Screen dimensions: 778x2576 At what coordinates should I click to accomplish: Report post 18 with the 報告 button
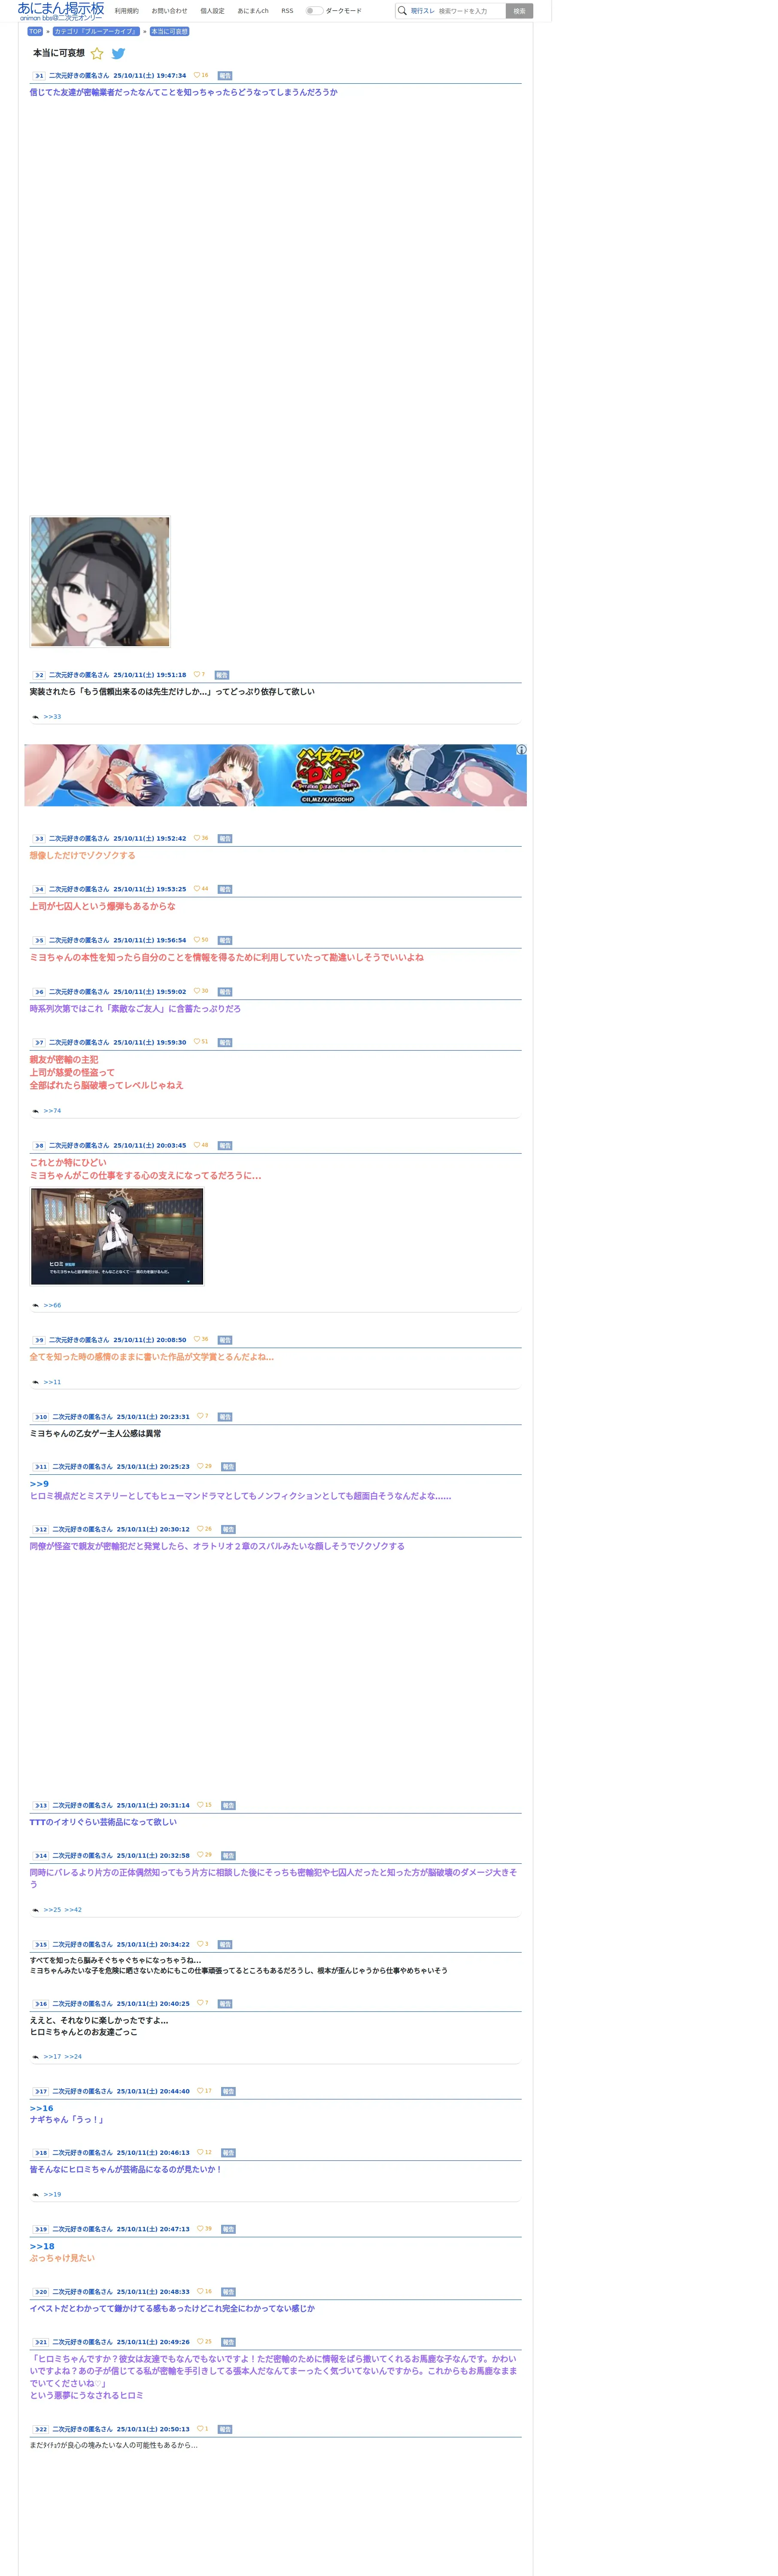click(228, 2153)
